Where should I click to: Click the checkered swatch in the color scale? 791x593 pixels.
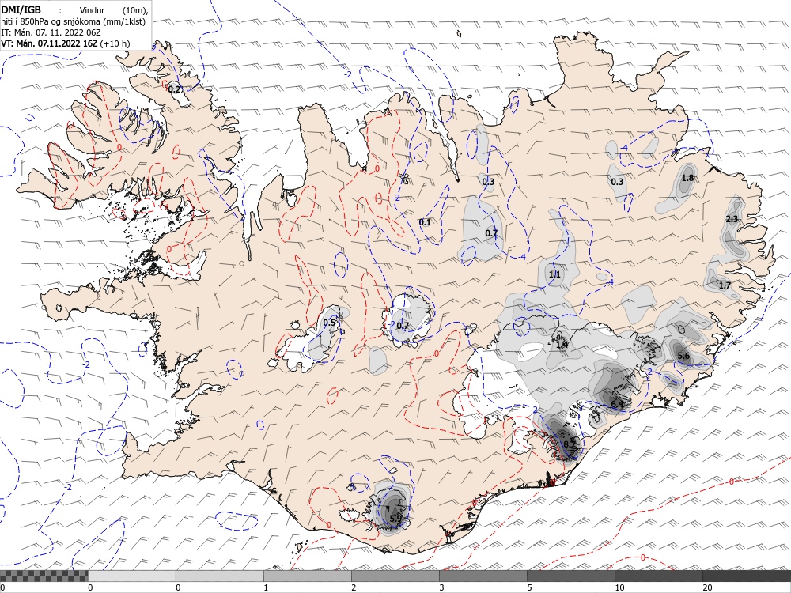point(44,576)
